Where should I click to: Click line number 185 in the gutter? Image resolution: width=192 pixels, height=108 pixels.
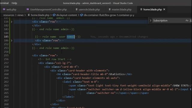point(6,37)
